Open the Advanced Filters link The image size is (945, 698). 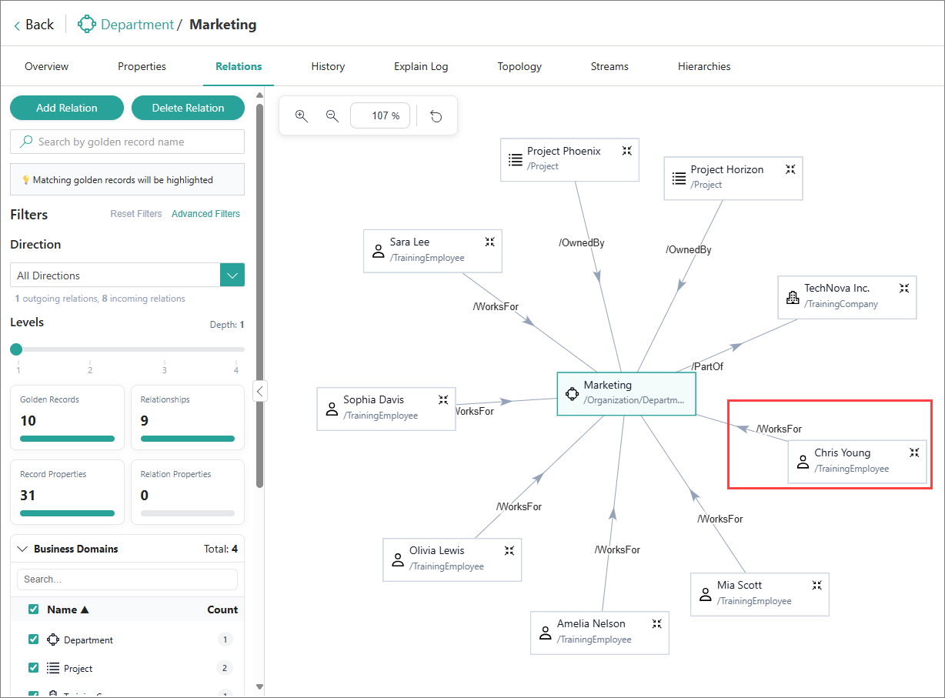(205, 214)
